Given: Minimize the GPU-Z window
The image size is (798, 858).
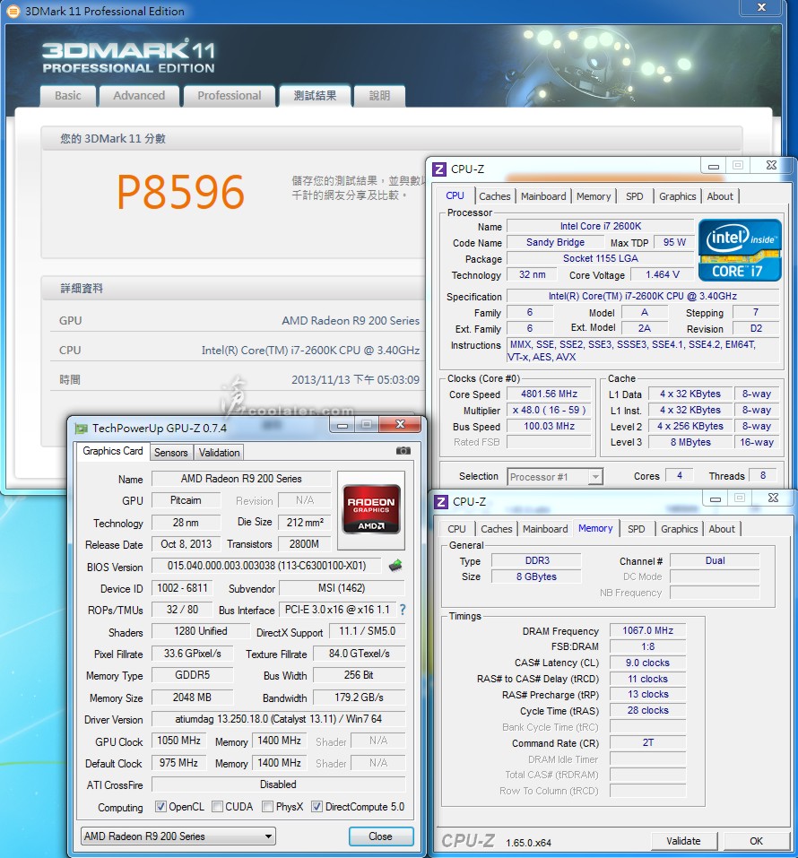Looking at the screenshot, I should tap(343, 425).
